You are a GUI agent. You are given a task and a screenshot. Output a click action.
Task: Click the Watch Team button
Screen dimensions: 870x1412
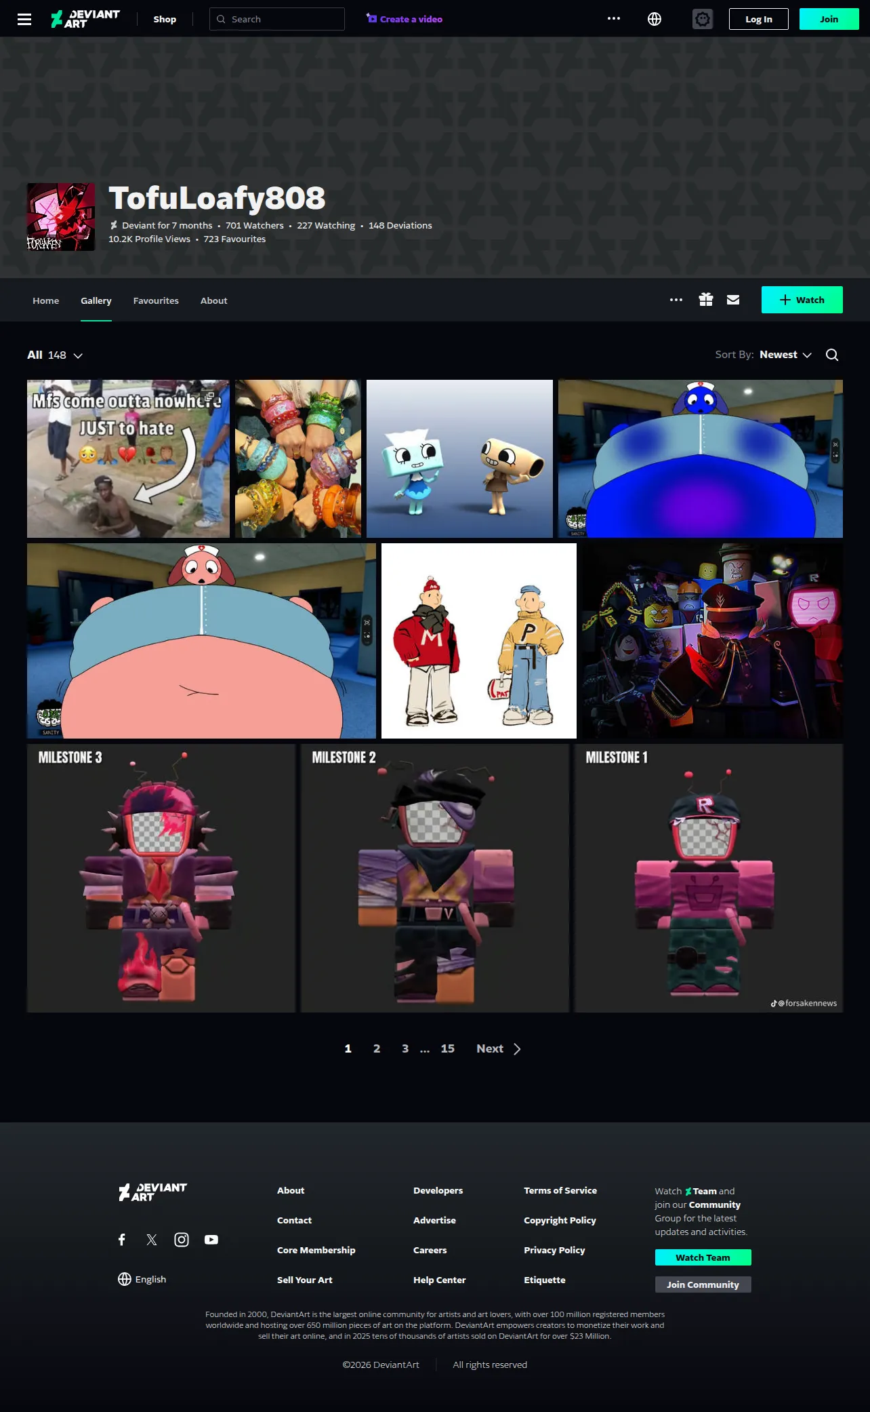(x=703, y=1257)
